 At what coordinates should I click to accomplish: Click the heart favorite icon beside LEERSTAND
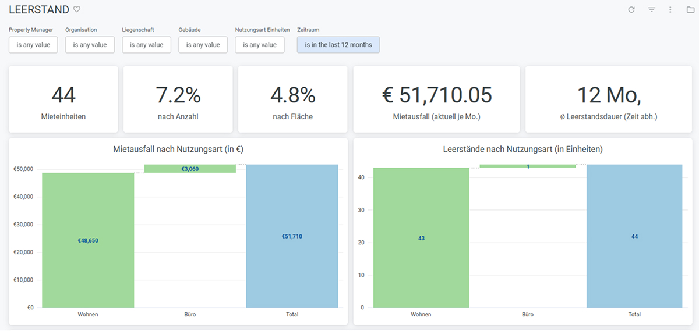77,9
